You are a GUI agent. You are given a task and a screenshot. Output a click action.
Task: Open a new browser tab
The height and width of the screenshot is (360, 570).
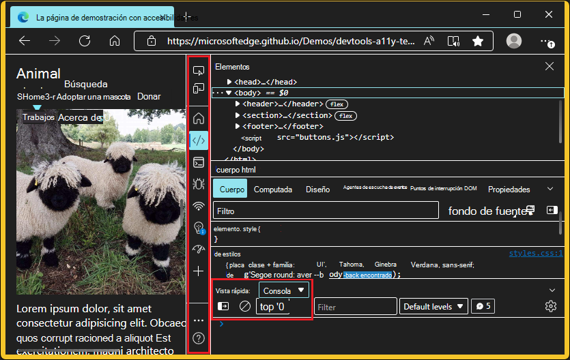(x=186, y=16)
